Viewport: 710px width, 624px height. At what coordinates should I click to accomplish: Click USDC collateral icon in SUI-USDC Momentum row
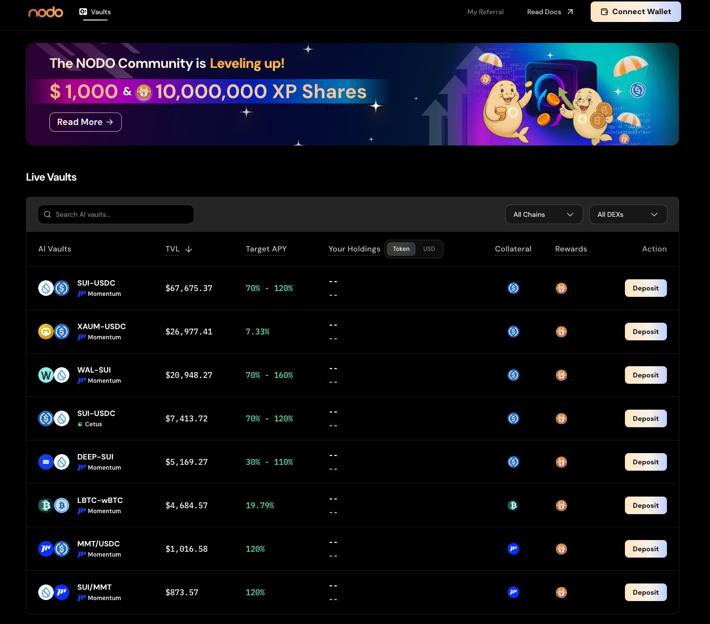(x=513, y=288)
